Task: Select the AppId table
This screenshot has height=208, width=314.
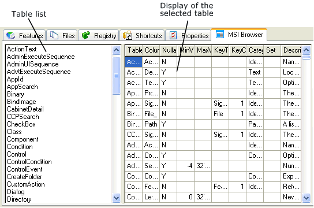Action: point(15,79)
